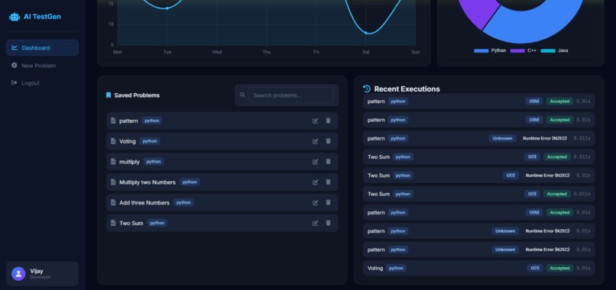The height and width of the screenshot is (290, 616).
Task: Edit the Add three Numbers problem
Action: tap(315, 202)
